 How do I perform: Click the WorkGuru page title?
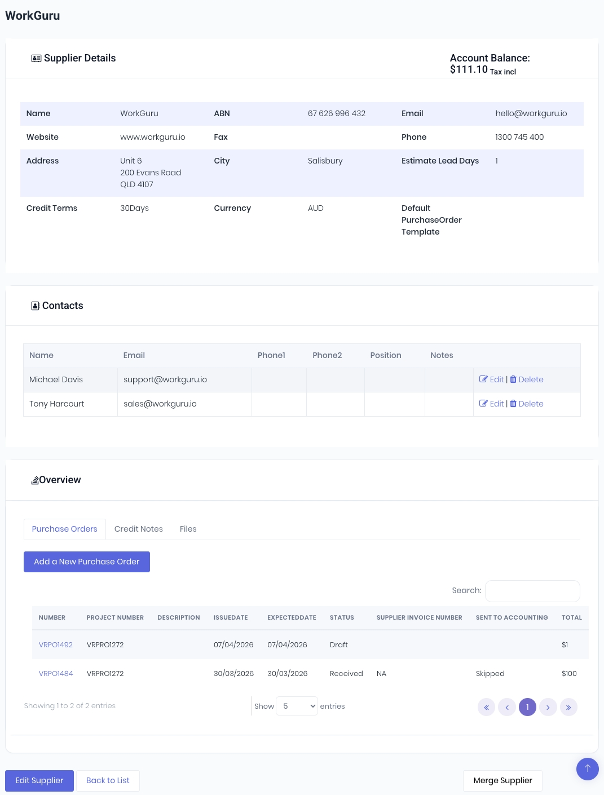pos(33,16)
